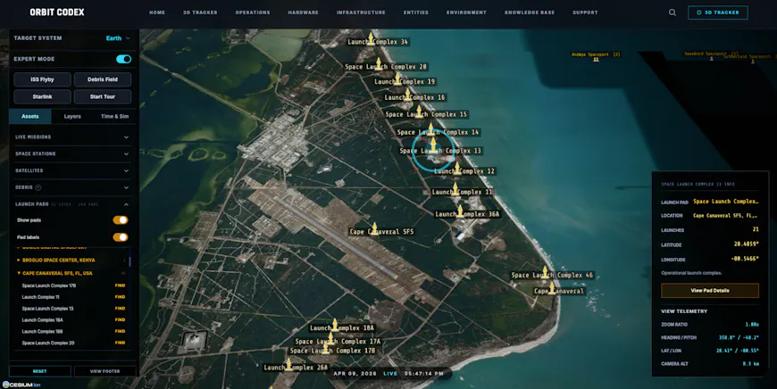The width and height of the screenshot is (777, 389).
Task: Open the Environment nav item
Action: tap(466, 12)
